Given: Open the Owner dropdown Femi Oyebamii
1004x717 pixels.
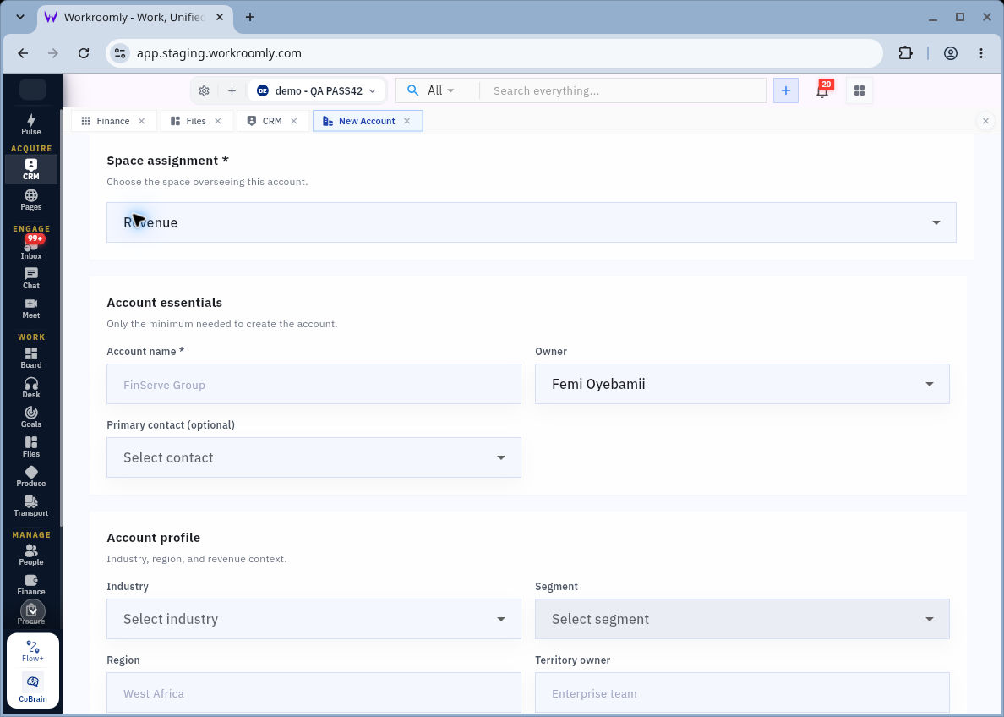Looking at the screenshot, I should point(742,384).
